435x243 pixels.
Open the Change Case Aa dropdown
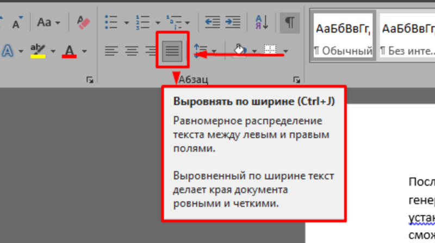pos(47,22)
